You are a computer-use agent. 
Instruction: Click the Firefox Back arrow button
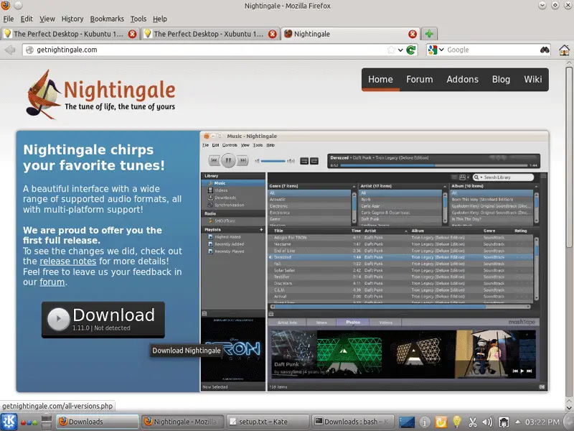coord(10,50)
